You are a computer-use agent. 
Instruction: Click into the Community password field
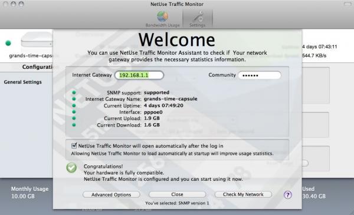click(x=260, y=75)
